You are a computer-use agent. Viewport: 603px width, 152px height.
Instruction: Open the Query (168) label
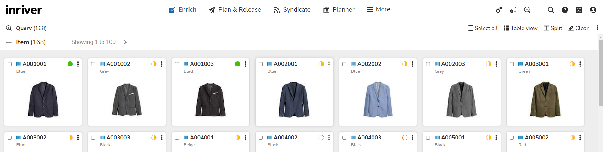coord(31,28)
